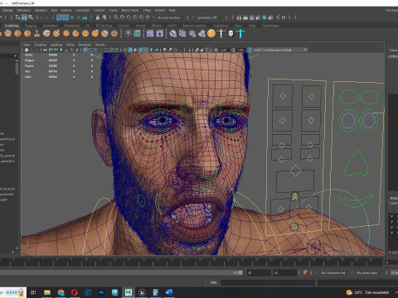Toggle the Lock selection padlock icon
This screenshot has height=298, width=398.
pos(98,17)
